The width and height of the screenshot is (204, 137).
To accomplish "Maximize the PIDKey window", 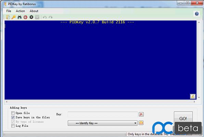I will tap(188, 3).
